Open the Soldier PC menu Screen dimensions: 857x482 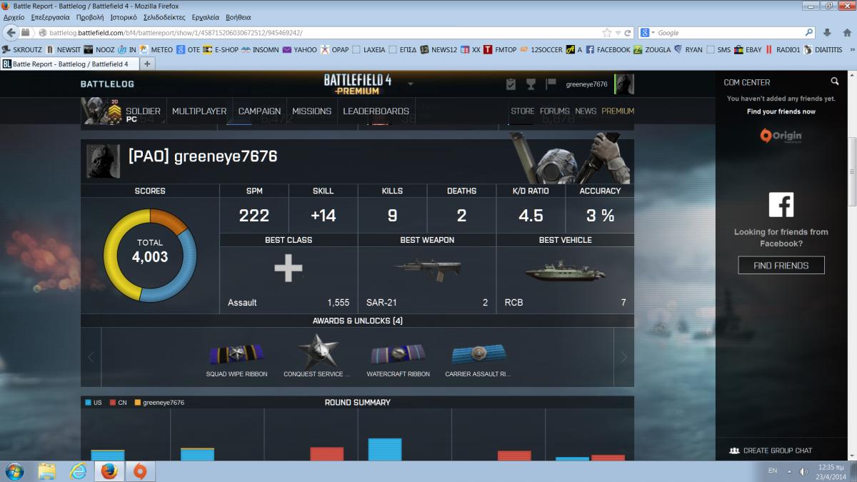(x=122, y=111)
